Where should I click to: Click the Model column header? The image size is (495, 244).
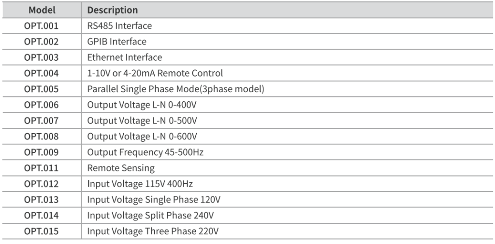tap(41, 10)
